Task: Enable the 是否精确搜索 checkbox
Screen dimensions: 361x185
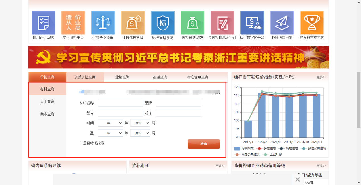Action: (82, 143)
